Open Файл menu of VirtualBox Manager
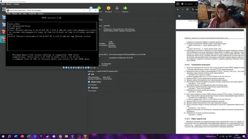248x139 pixels. [3, 4]
